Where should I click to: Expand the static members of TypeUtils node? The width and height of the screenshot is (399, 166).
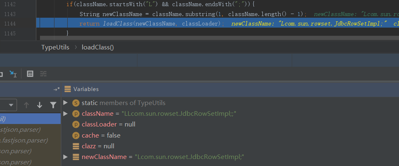[65, 103]
